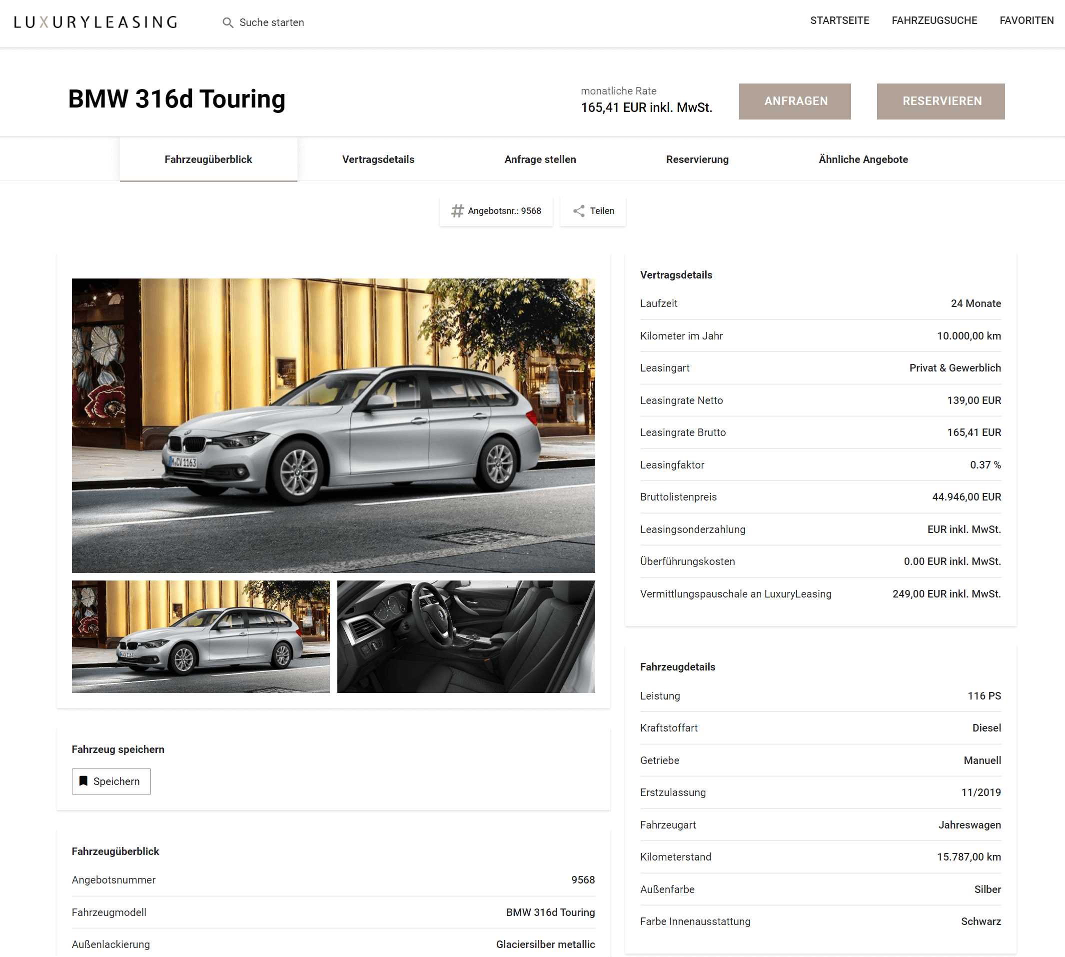Screen dimensions: 1065x957
Task: Click the 'Jahreswagen' Fahrzeugart value
Action: coord(970,825)
